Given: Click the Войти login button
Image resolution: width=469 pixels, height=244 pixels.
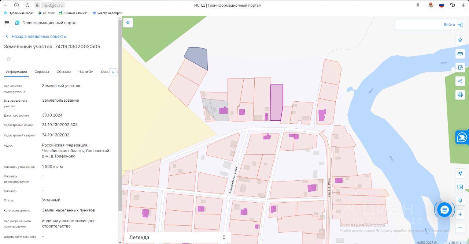Looking at the screenshot, I should point(454,25).
